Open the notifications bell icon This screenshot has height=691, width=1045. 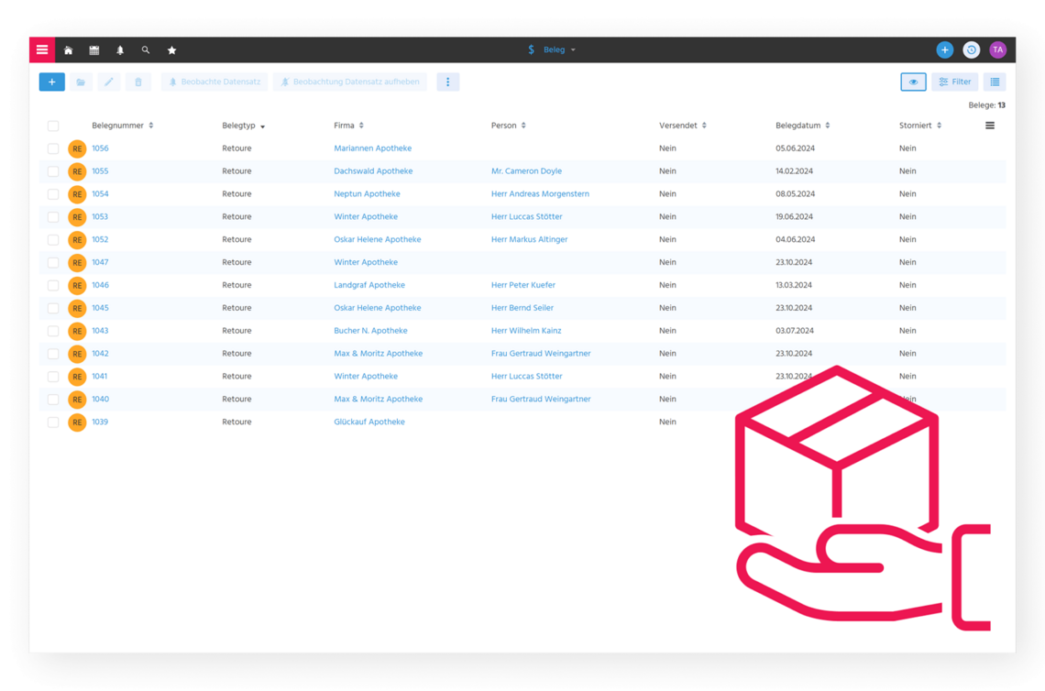pyautogui.click(x=120, y=50)
